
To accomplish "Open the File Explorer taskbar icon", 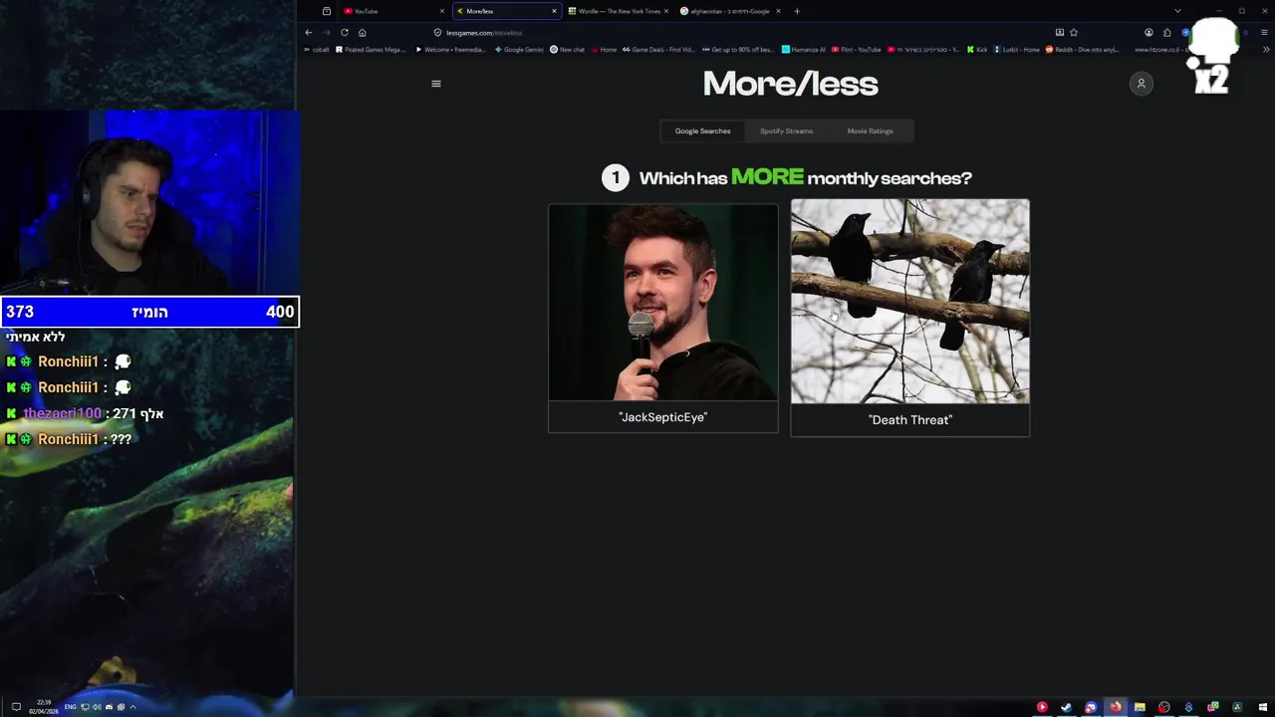I will click(x=1140, y=707).
